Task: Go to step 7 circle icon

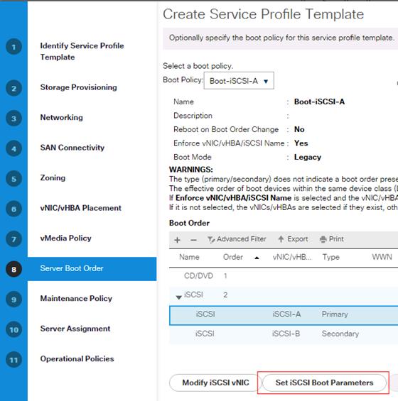Action: point(14,239)
